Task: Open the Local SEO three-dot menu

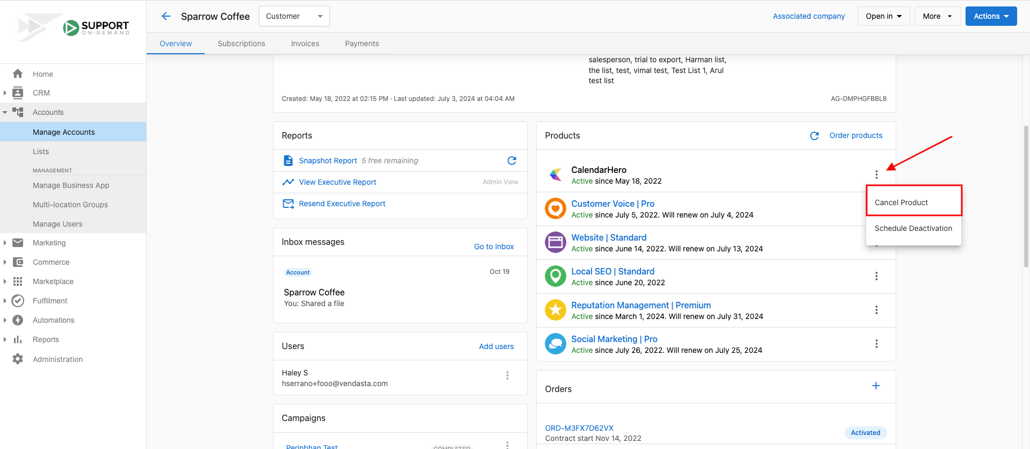Action: click(x=876, y=276)
